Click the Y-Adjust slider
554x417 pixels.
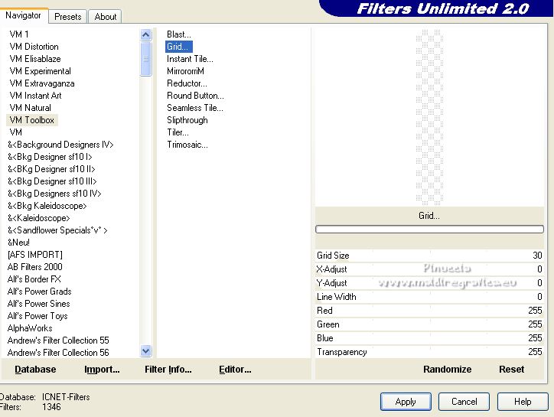pyautogui.click(x=429, y=282)
